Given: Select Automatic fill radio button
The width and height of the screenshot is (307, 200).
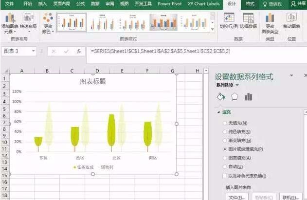Looking at the screenshot, I should point(225,166).
